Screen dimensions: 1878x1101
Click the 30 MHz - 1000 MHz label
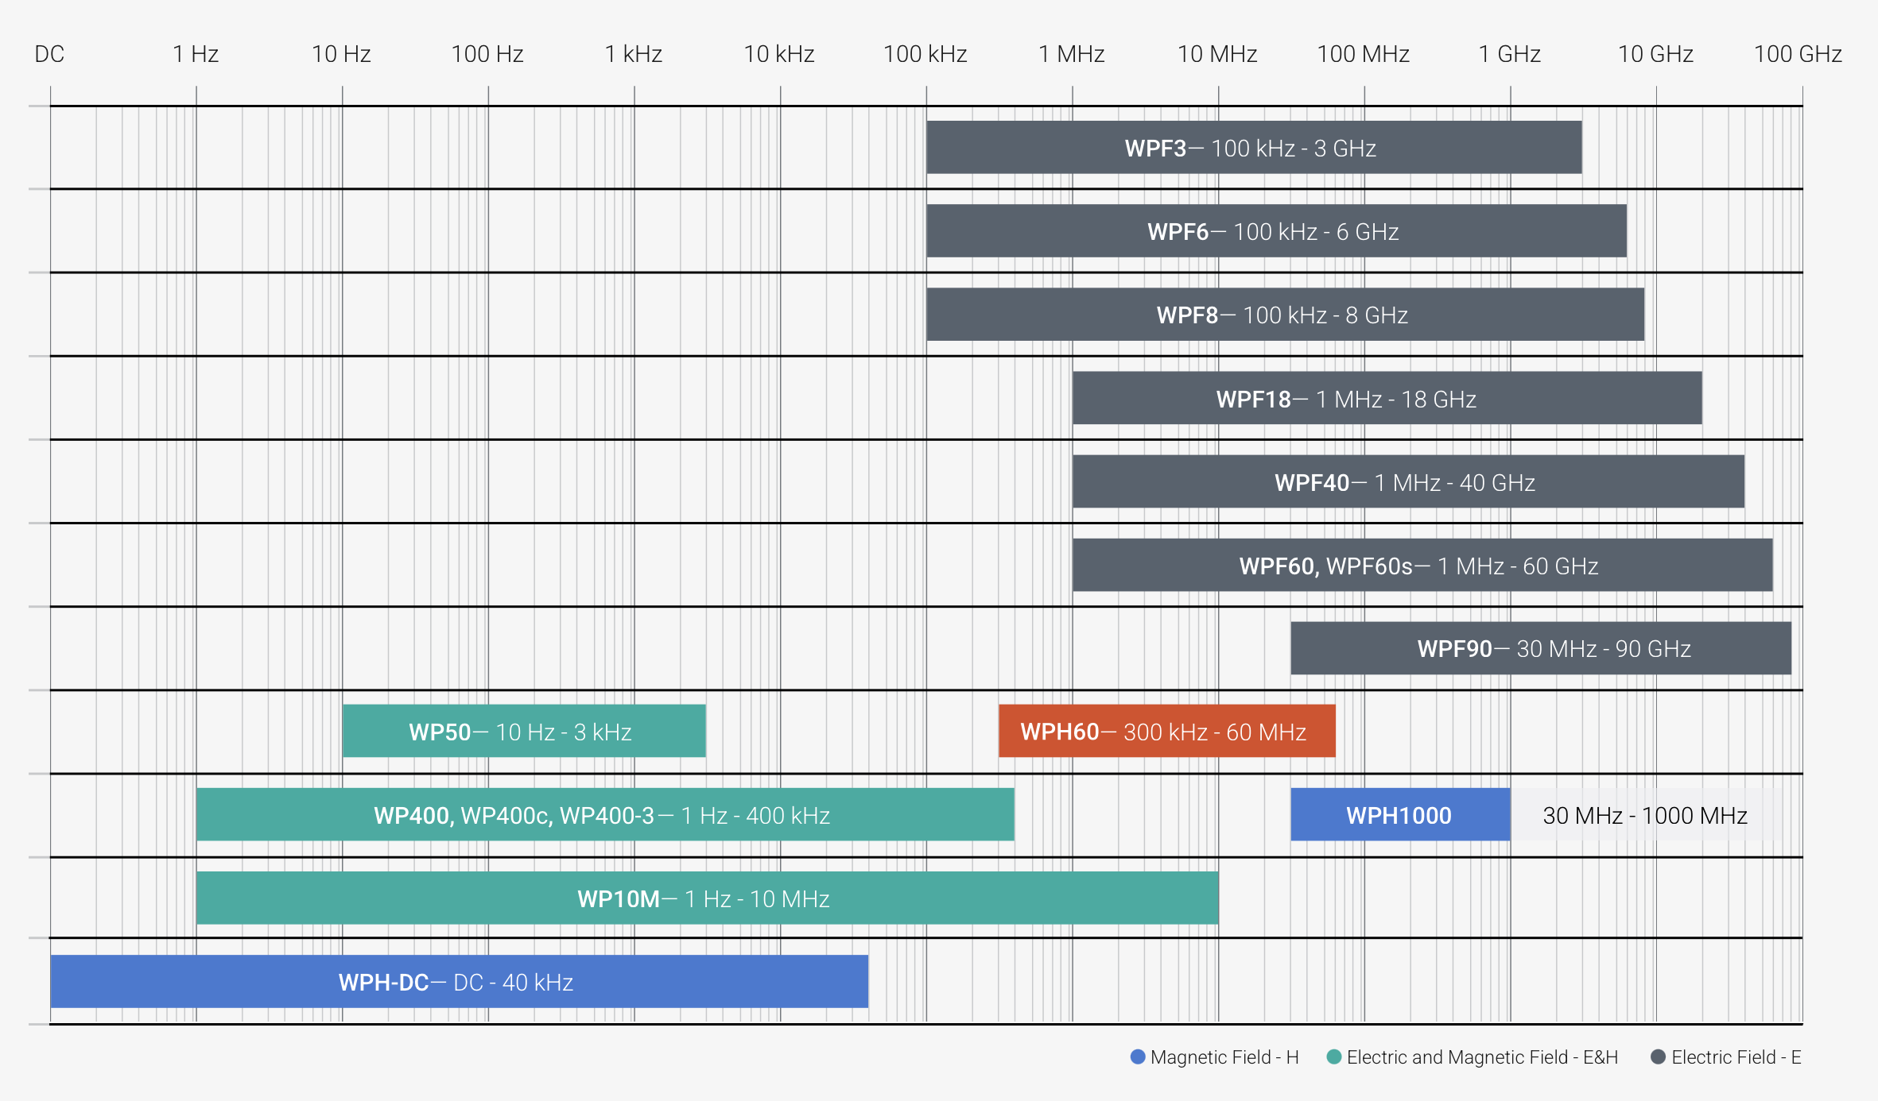(1644, 815)
